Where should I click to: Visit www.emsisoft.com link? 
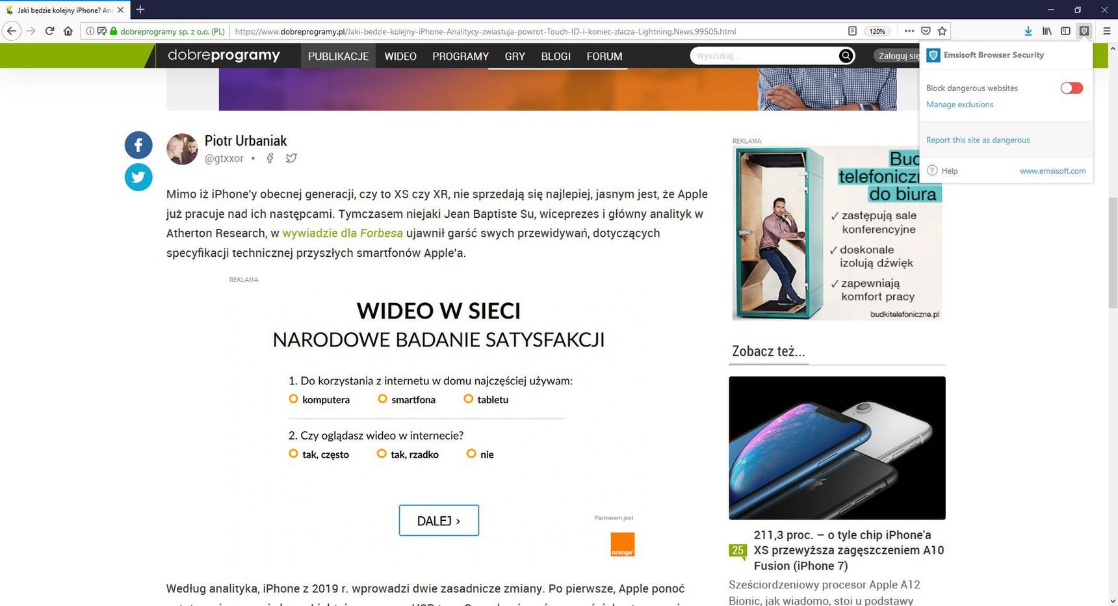coord(1052,171)
